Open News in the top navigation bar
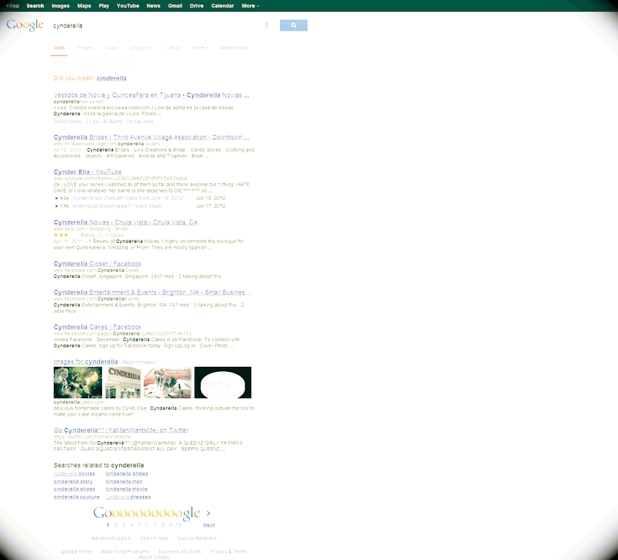The height and width of the screenshot is (560, 618). (153, 6)
